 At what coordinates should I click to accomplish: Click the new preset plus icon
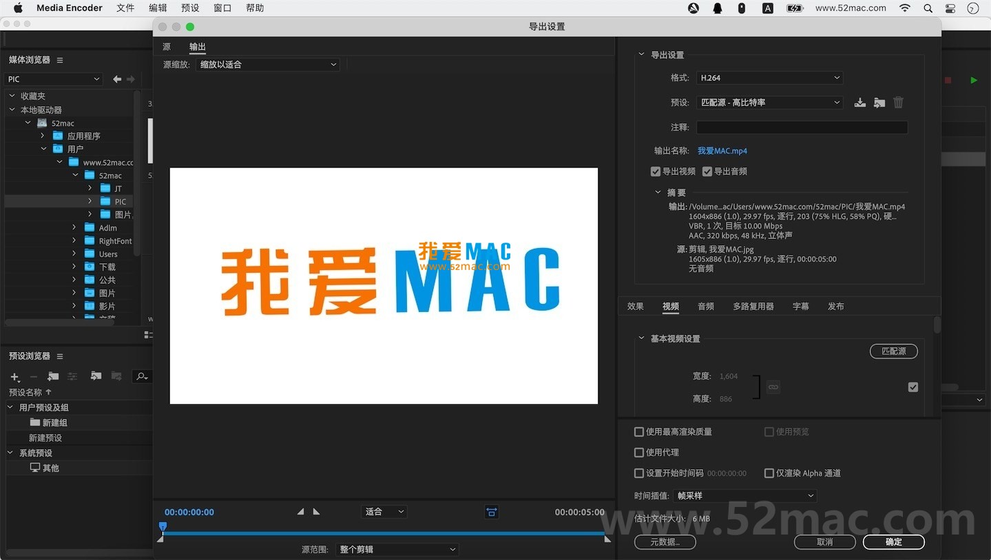click(x=14, y=377)
